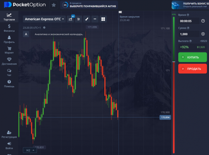Toggle the horizontal line tool button
This screenshot has height=155, width=209.
click(95, 19)
